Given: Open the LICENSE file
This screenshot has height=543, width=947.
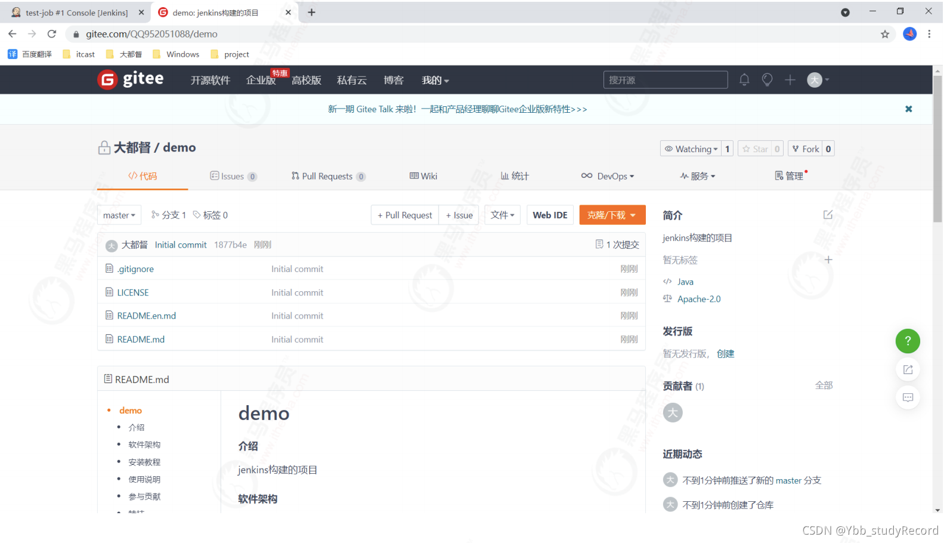Looking at the screenshot, I should 133,292.
